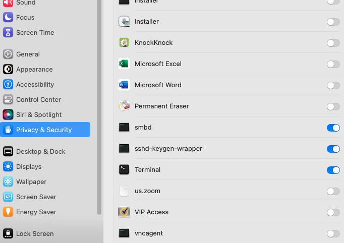Click the smbd executable icon
Image resolution: width=344 pixels, height=243 pixels.
pos(124,127)
